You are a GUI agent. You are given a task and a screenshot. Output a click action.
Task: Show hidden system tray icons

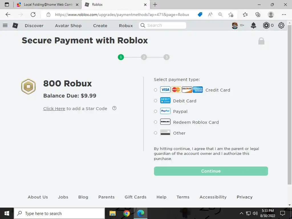click(x=241, y=213)
